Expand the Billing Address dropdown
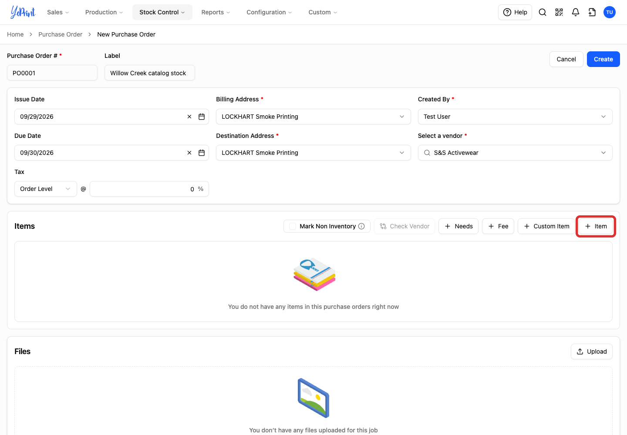 pyautogui.click(x=313, y=117)
